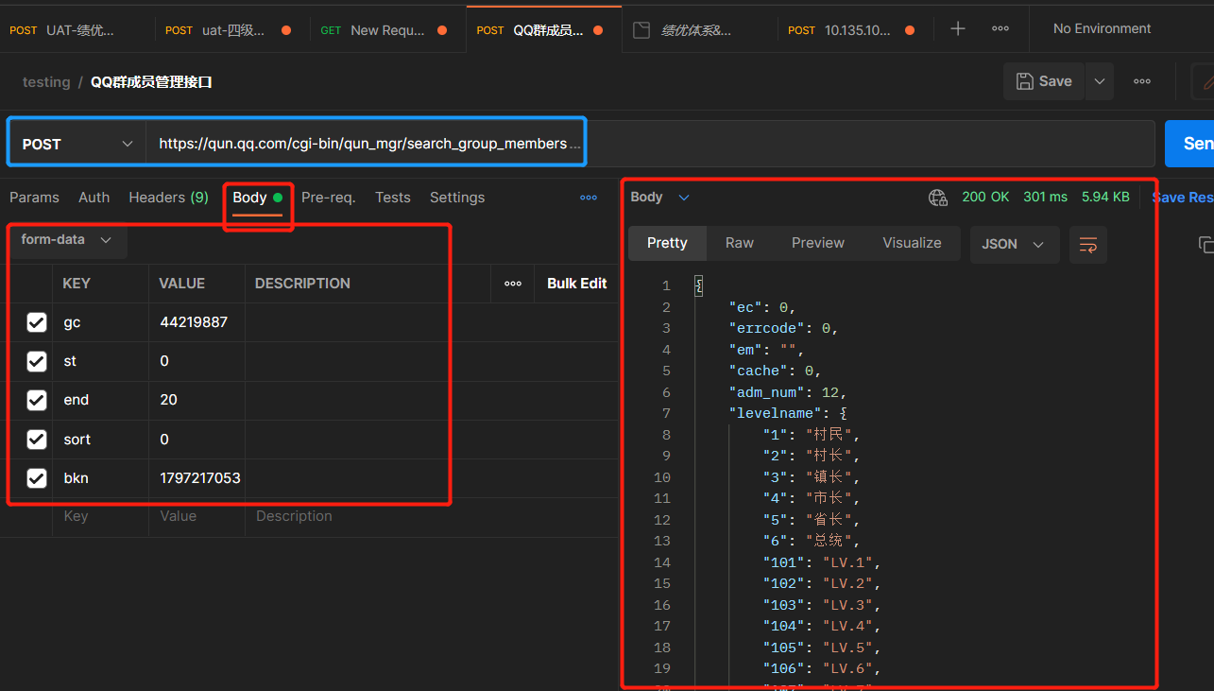Click the empty Key input field
1214x691 pixels.
(100, 517)
